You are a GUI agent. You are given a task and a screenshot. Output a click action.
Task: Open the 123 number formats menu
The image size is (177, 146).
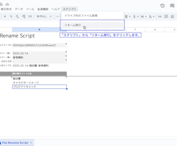click(30, 17)
